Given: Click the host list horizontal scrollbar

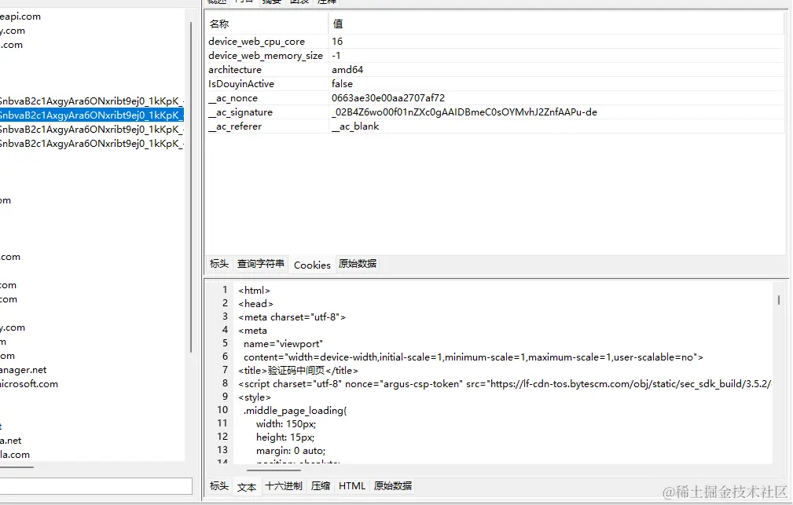Looking at the screenshot, I should [x=17, y=467].
